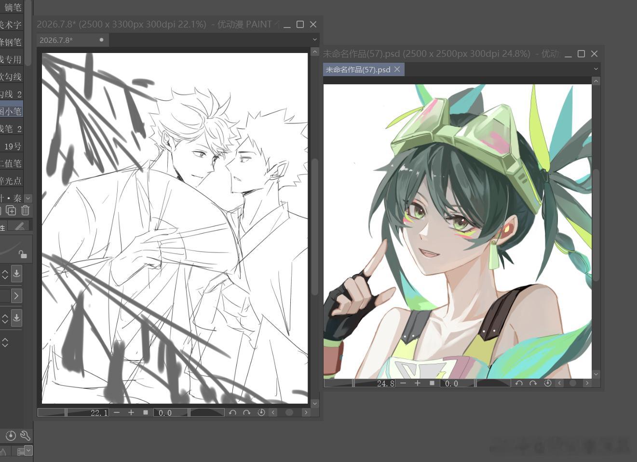Image resolution: width=637 pixels, height=462 pixels.
Task: Click rotation slider in 未命名作品(57).psd window
Action: [x=475, y=383]
